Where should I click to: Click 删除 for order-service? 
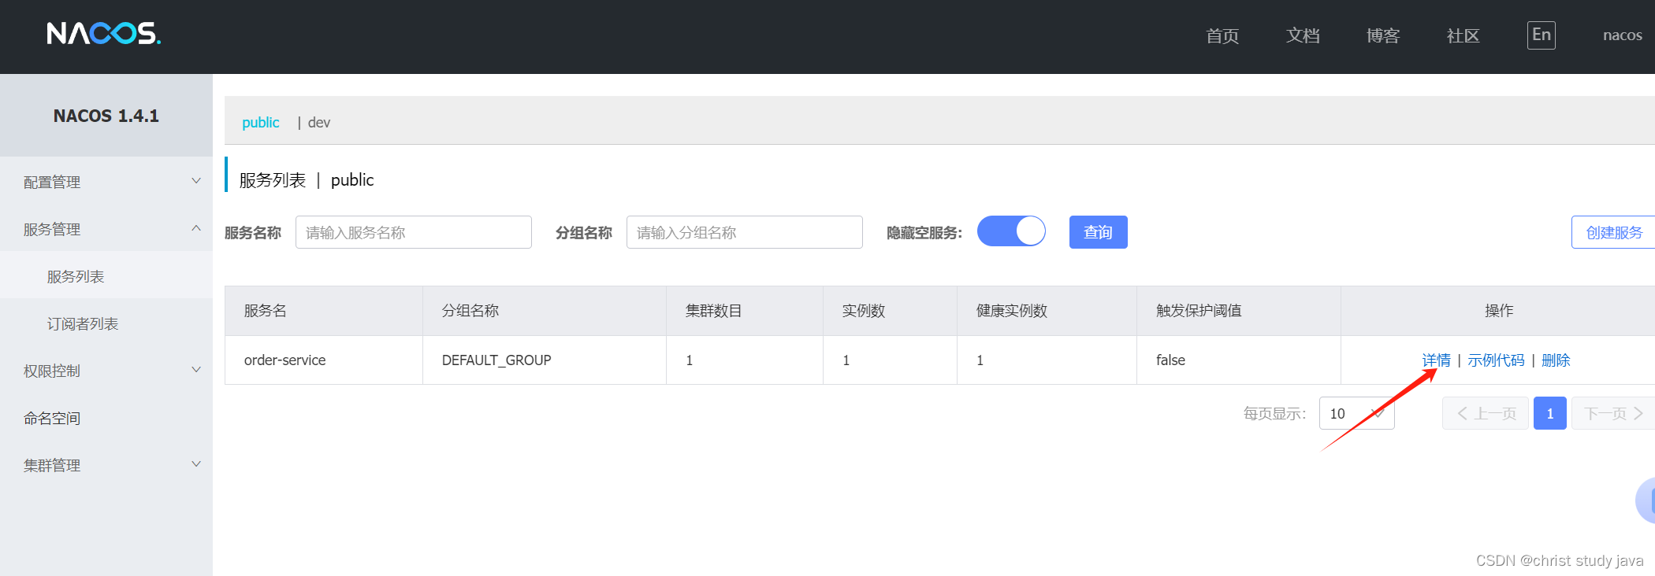[1556, 360]
